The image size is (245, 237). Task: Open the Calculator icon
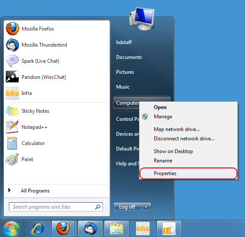[12, 143]
